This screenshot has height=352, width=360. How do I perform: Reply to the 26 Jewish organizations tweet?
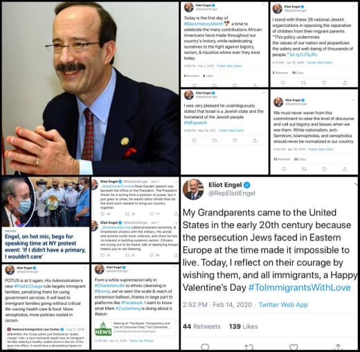coord(283,82)
